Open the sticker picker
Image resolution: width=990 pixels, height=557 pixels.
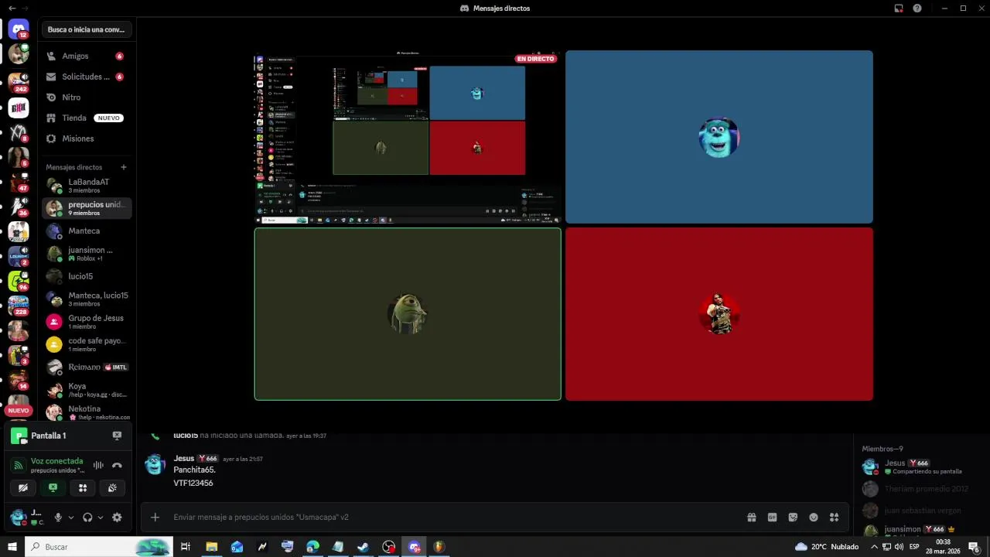tap(793, 518)
